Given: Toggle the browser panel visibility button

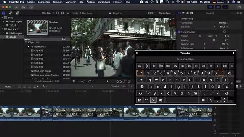Looking at the screenshot, I should click(210, 7).
